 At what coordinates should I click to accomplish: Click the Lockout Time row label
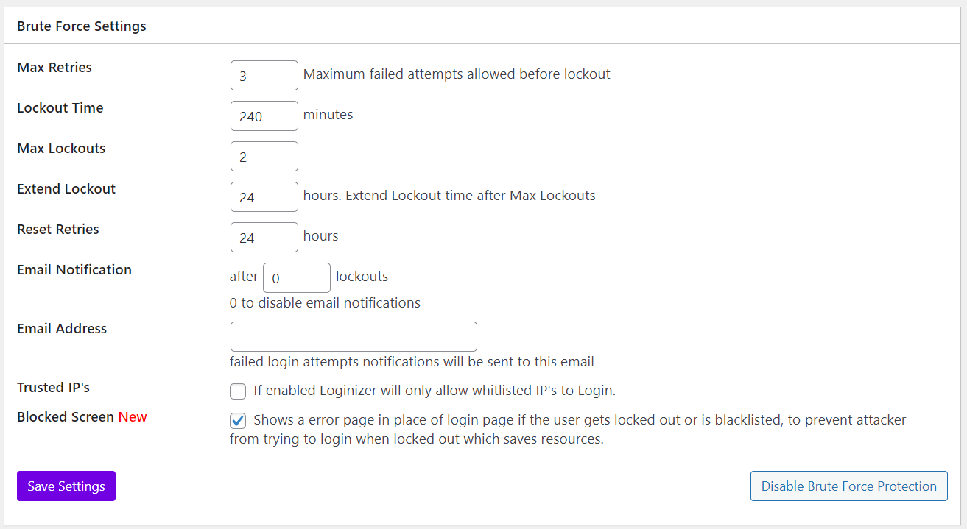coord(60,108)
